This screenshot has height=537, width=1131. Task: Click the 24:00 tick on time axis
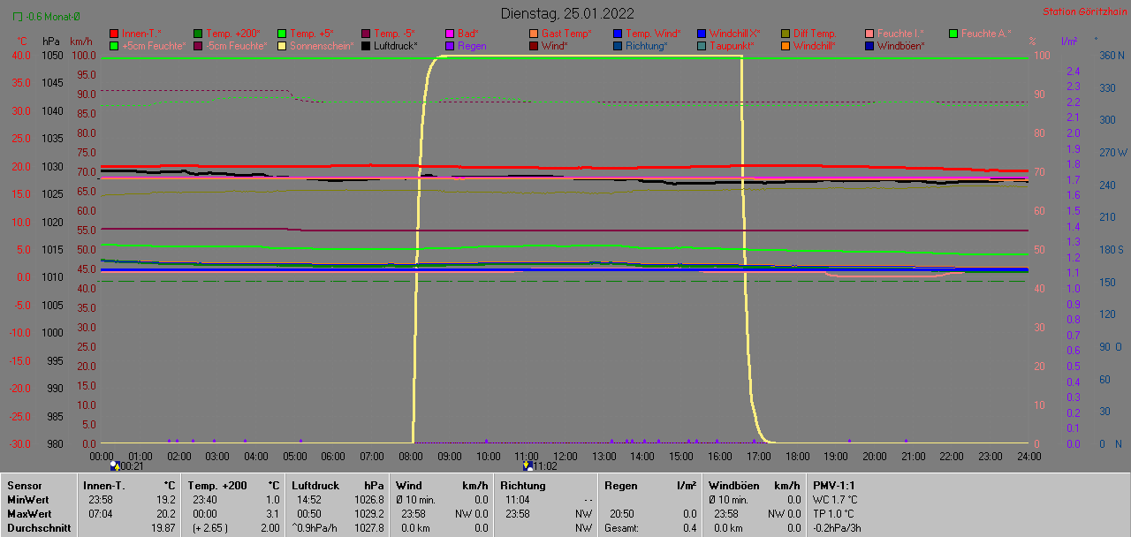(1029, 456)
